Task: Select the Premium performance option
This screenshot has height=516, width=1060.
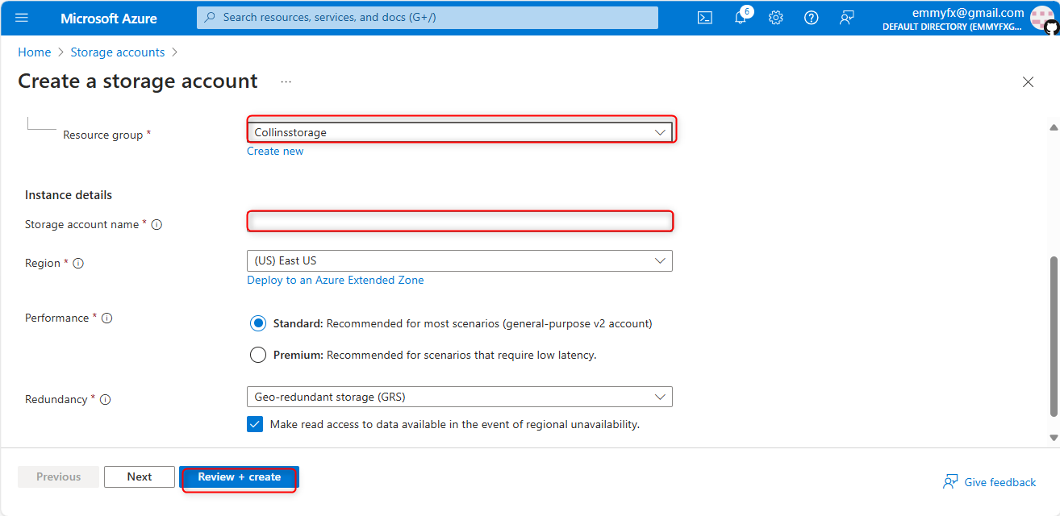Action: click(258, 355)
